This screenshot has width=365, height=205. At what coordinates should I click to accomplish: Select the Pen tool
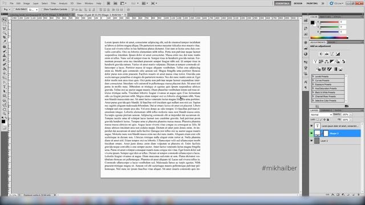4,82
